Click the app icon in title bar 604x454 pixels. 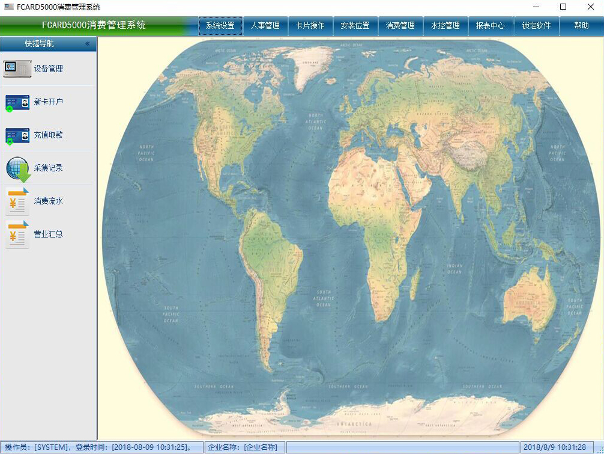(9, 7)
